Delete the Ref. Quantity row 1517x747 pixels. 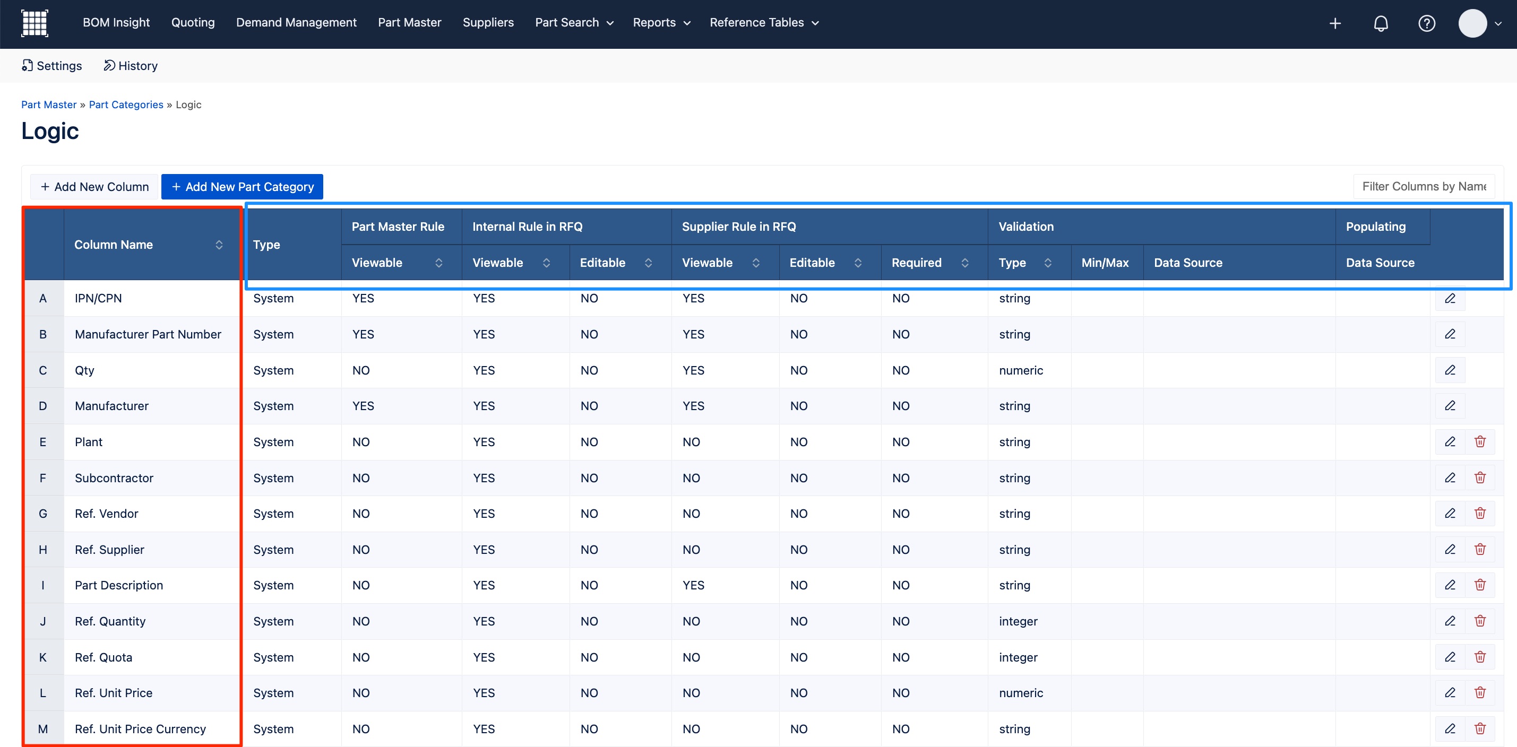pos(1480,621)
